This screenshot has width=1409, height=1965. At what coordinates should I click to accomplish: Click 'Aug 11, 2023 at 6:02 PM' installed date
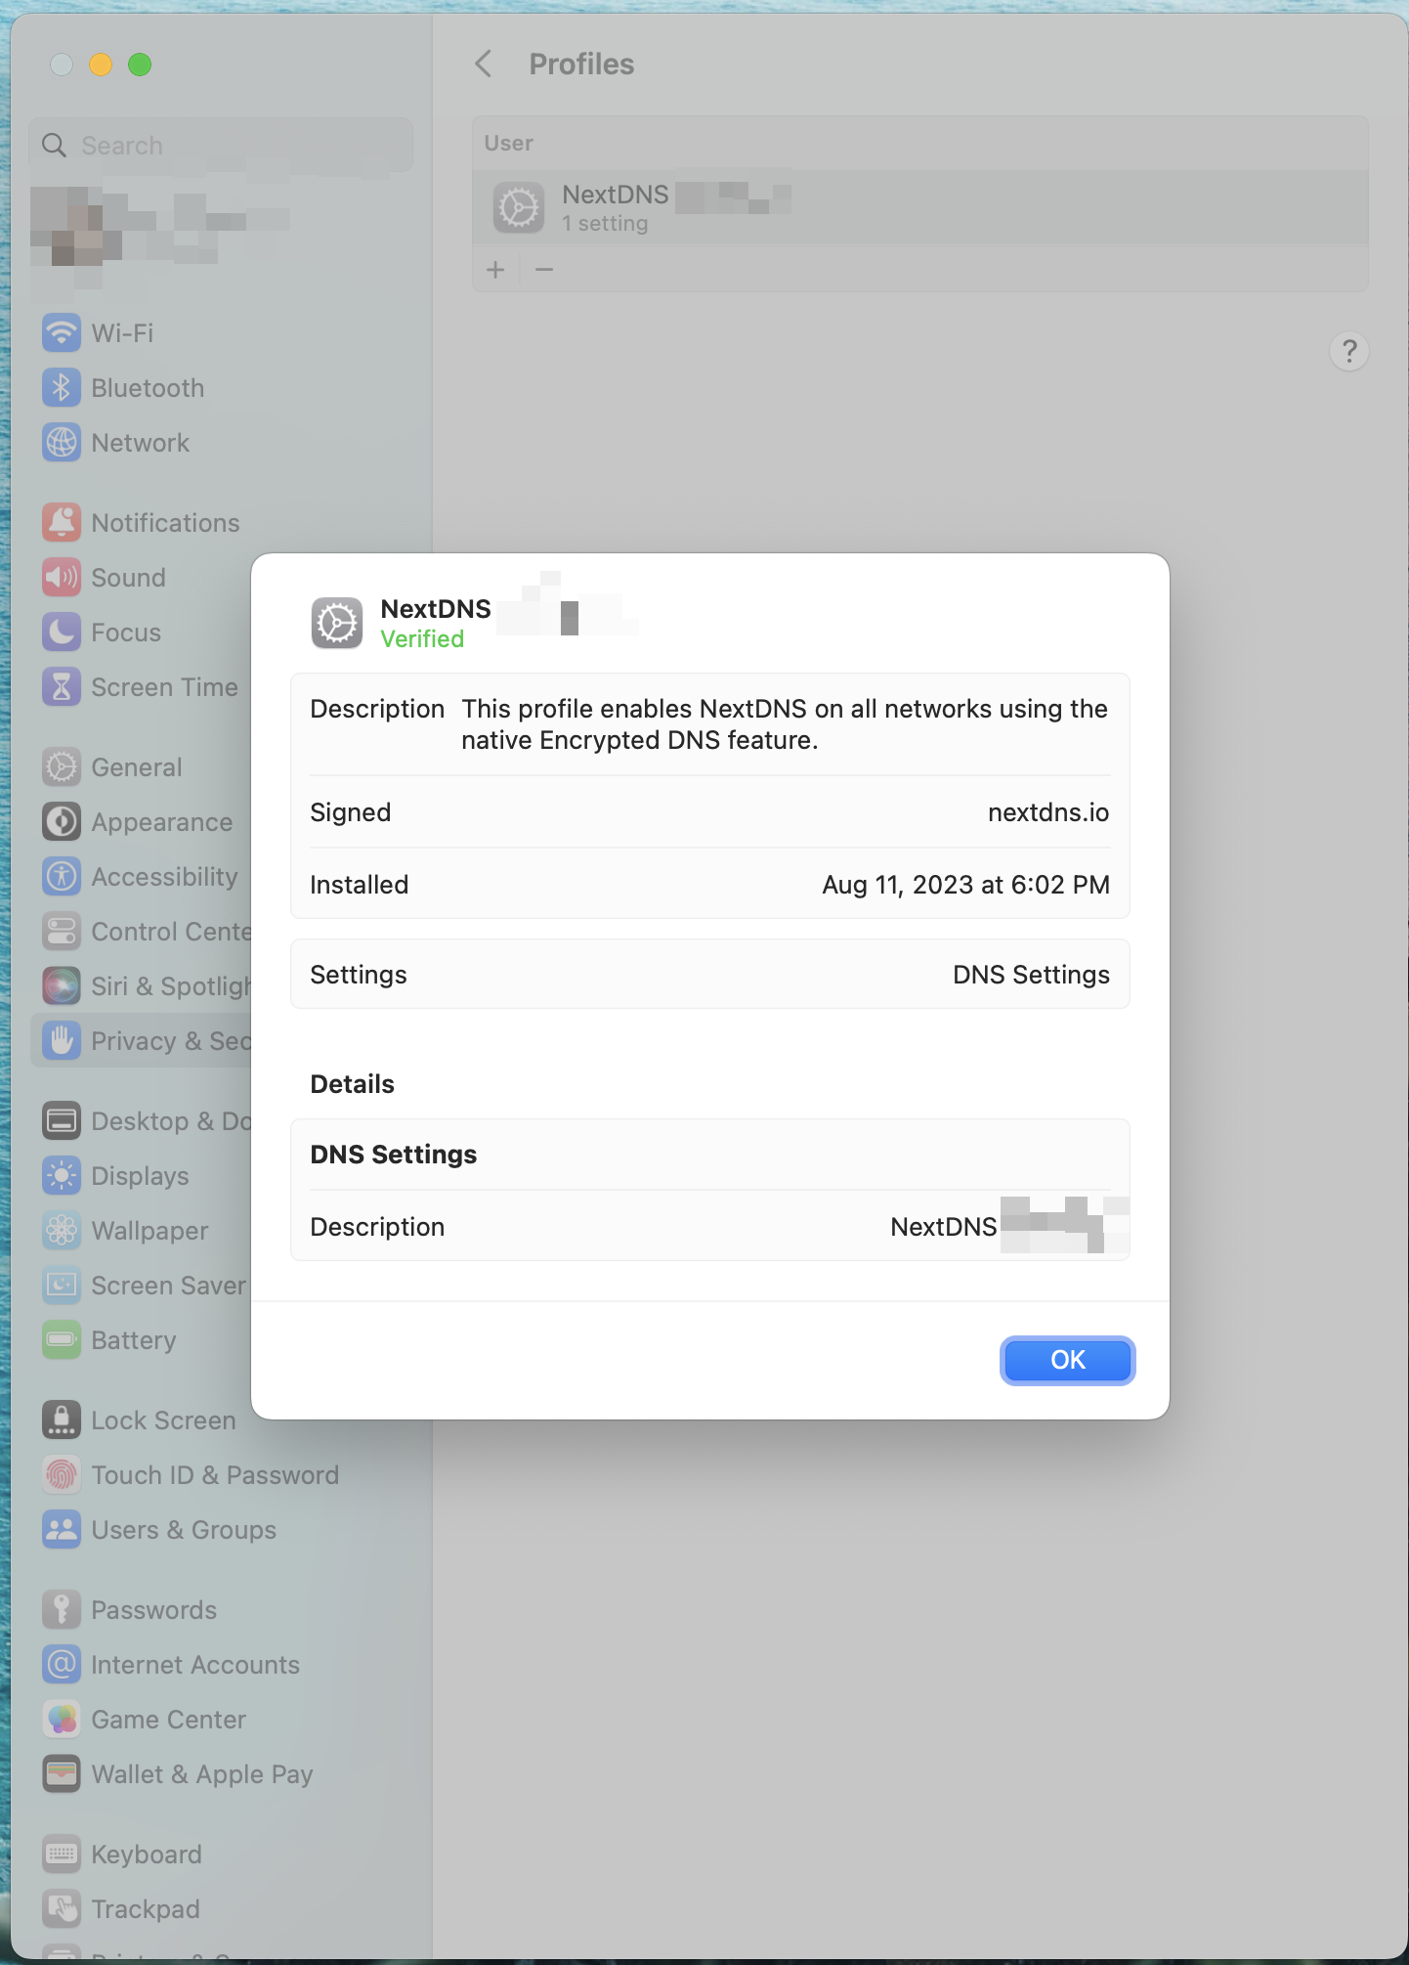[x=965, y=885]
